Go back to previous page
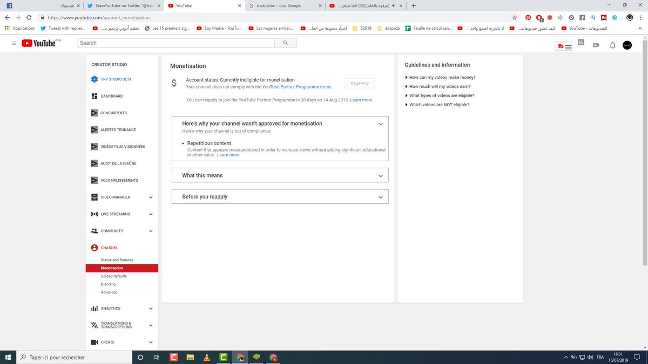 7,17
